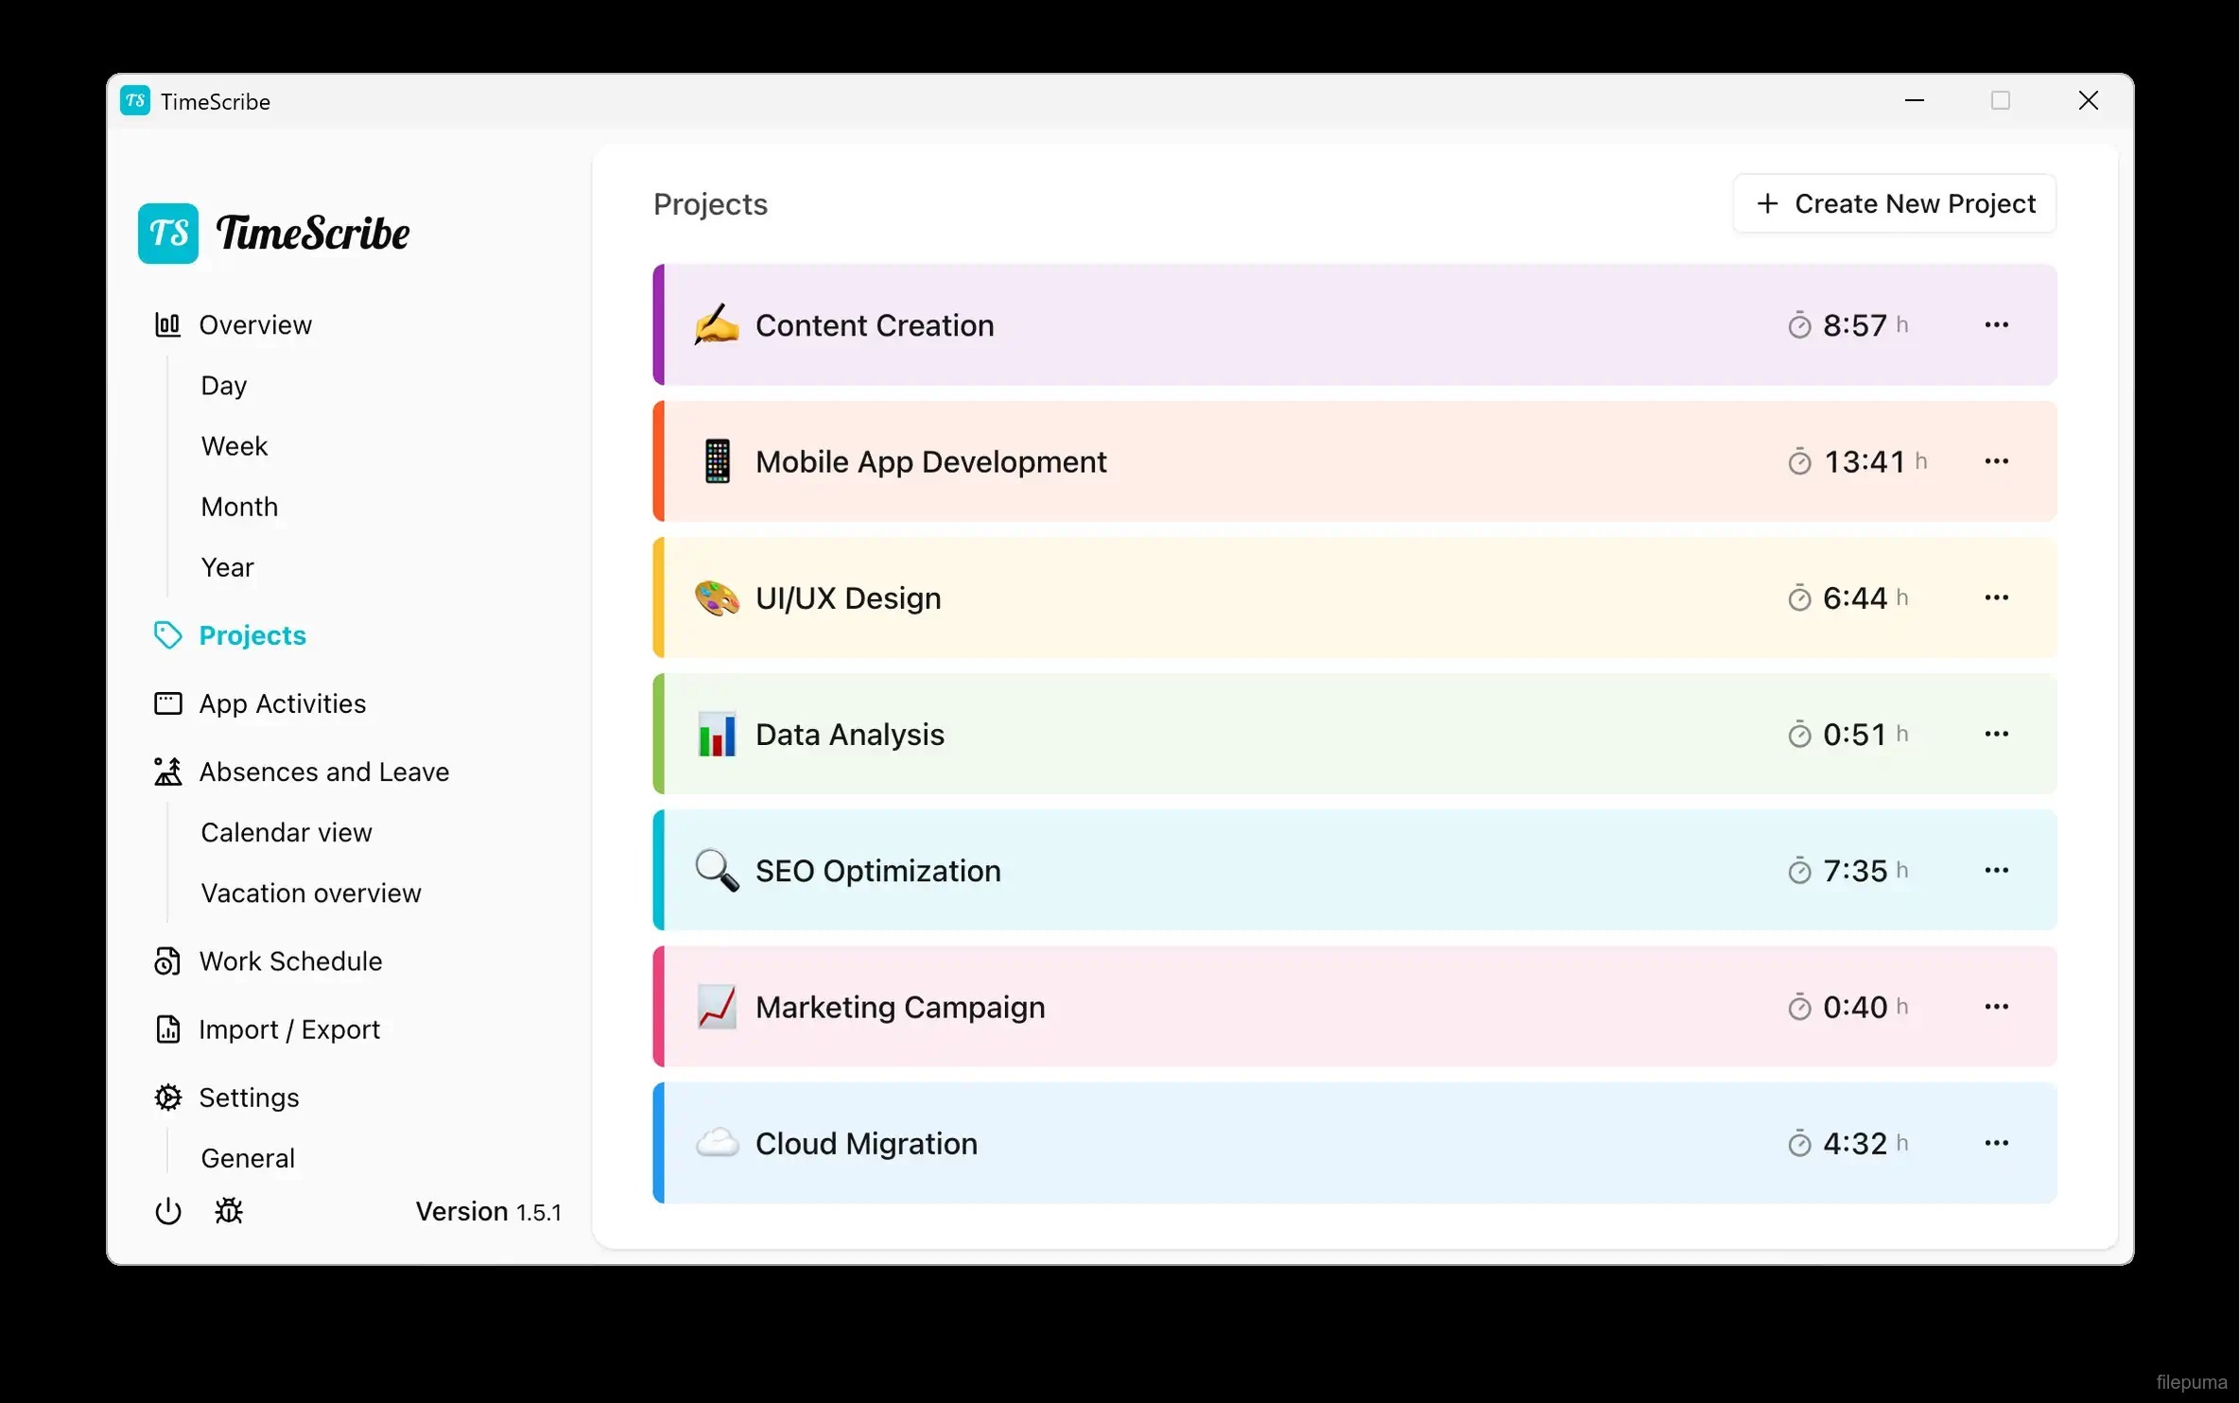Open the SEO Optimization ellipsis menu

(x=1996, y=871)
